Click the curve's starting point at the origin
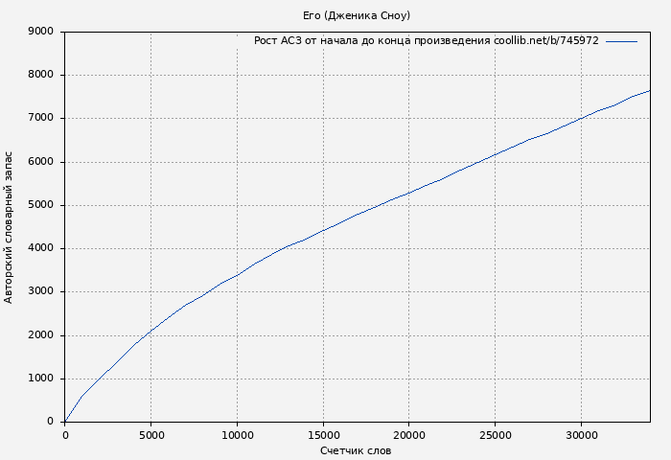Viewport: 671px width, 460px height. 65,421
